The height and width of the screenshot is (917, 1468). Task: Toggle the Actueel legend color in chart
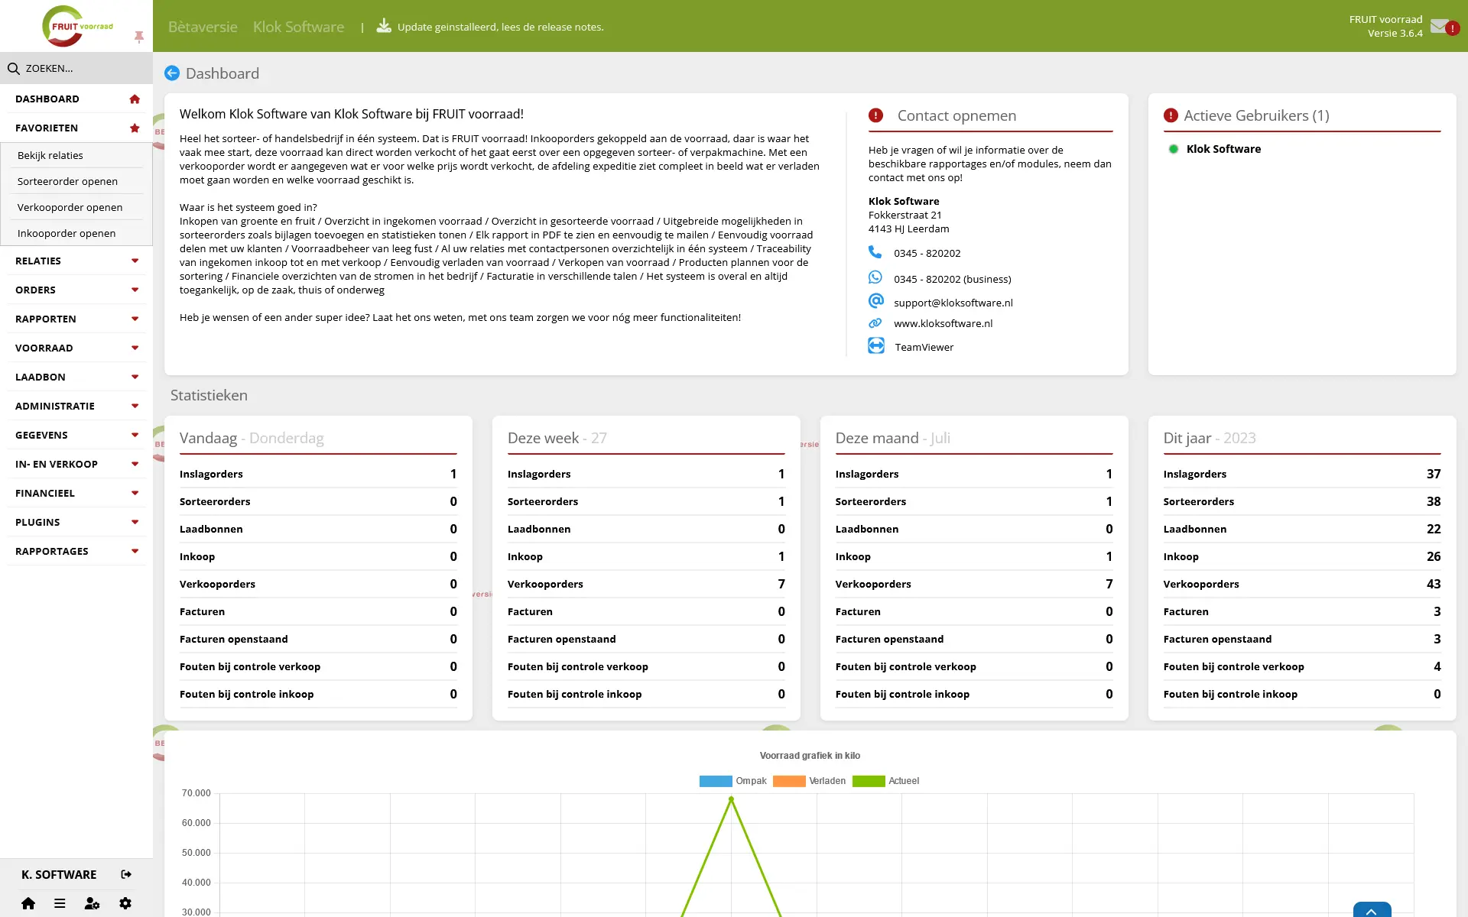tap(869, 781)
